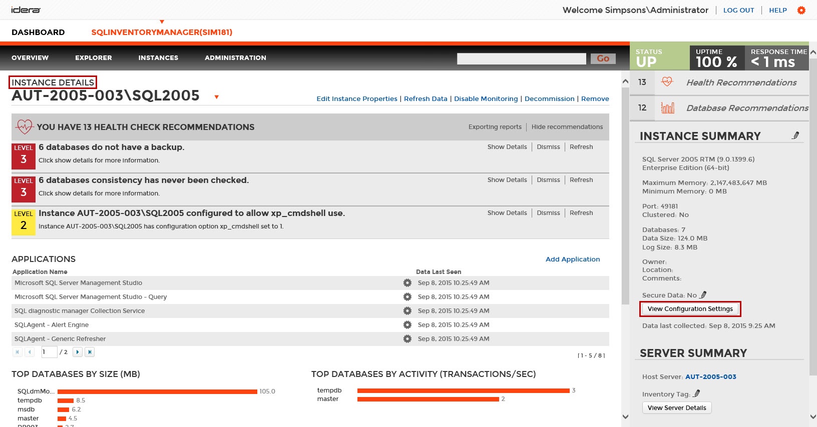
Task: Click the right sidebar scrollbar down arrow
Action: [813, 416]
